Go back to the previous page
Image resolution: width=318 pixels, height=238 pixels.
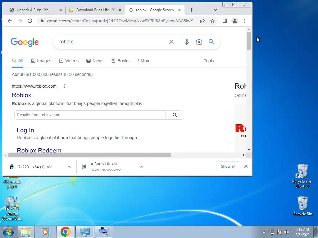[x=10, y=21]
